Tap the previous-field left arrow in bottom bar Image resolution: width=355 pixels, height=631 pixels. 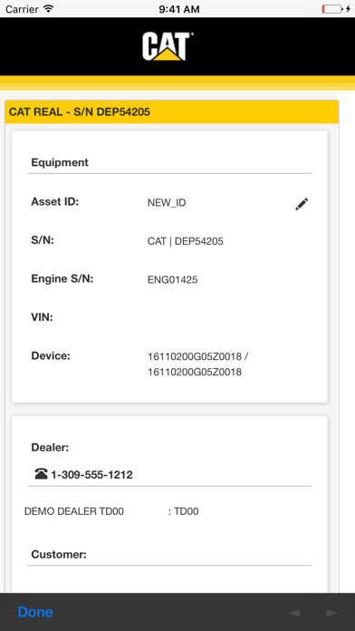click(294, 613)
